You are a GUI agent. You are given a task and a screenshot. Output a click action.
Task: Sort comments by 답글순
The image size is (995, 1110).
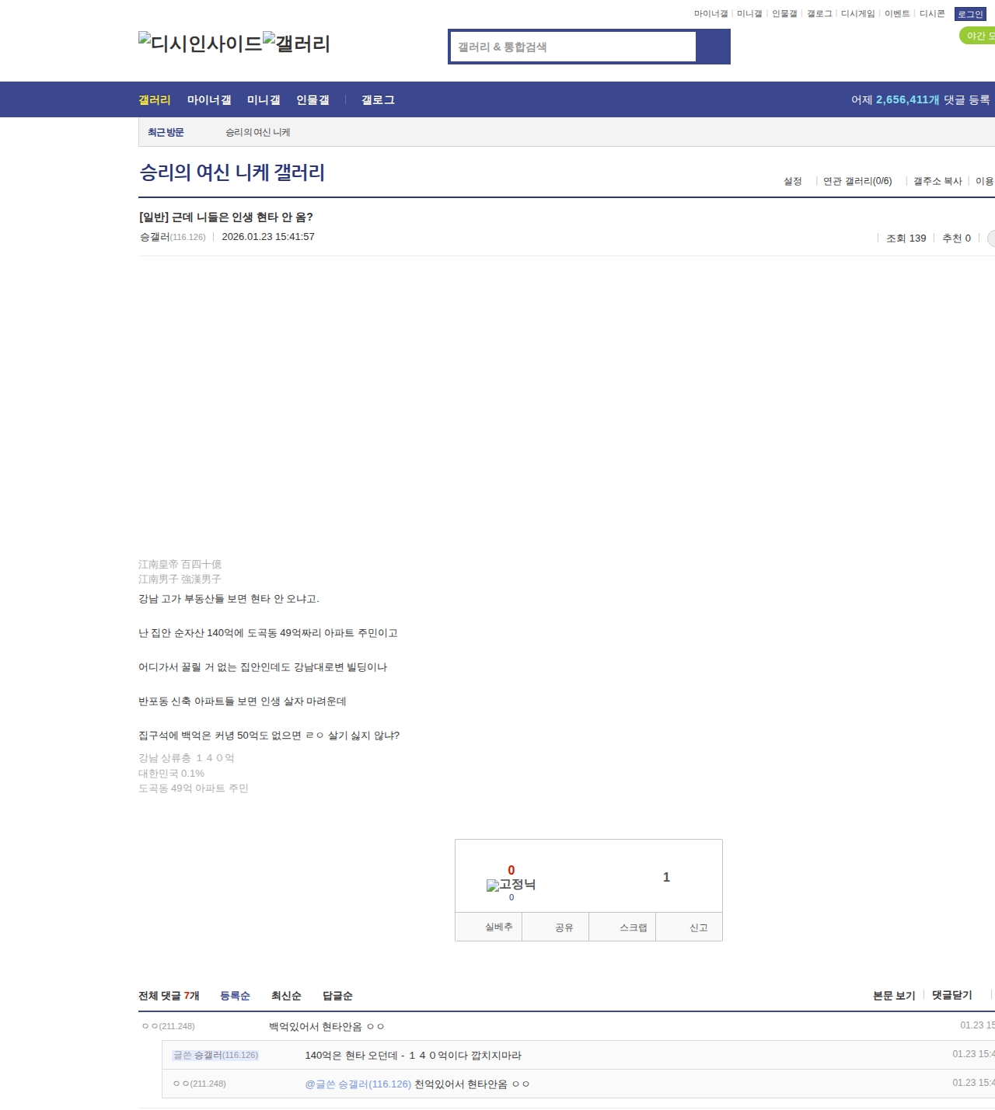337,995
